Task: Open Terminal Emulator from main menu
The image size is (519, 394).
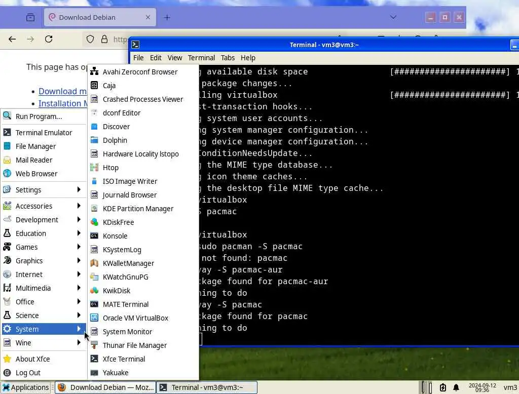Action: (44, 133)
